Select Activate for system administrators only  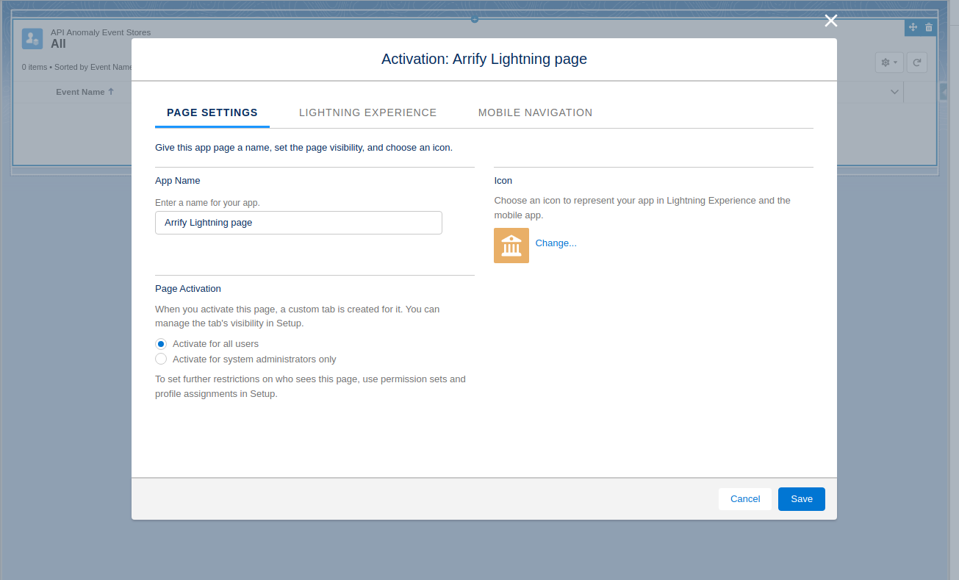click(x=161, y=359)
